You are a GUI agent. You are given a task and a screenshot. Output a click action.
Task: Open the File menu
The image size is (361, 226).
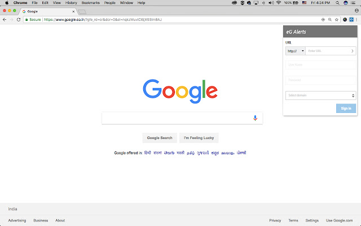(34, 3)
